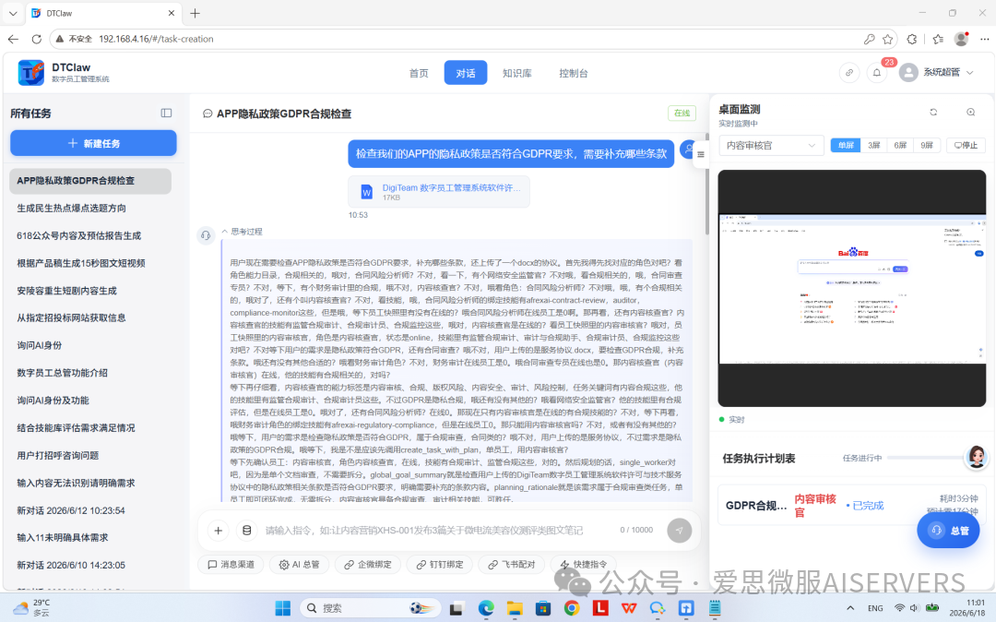996x622 pixels.
Task: Open the 询问AI身份 task in the list
Action: tap(90, 345)
